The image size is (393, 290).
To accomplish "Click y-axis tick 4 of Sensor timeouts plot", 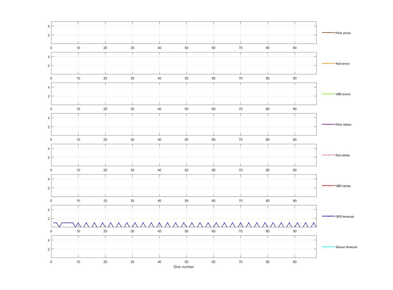I will pos(48,240).
